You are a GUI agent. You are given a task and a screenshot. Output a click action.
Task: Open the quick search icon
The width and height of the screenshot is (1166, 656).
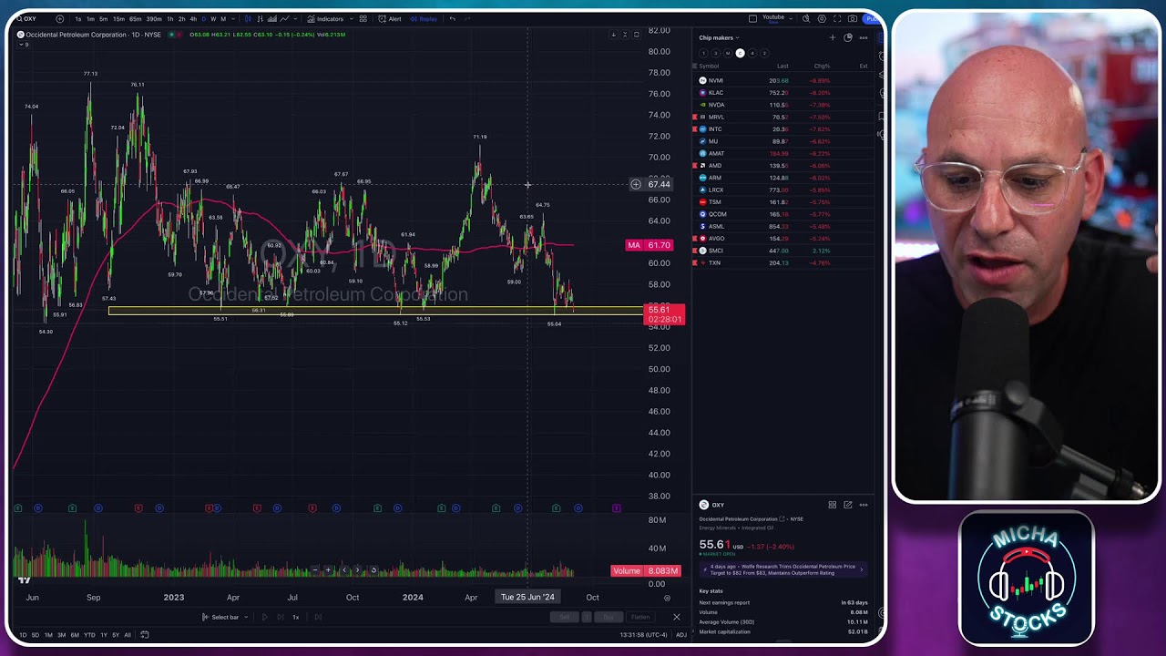[x=806, y=18]
